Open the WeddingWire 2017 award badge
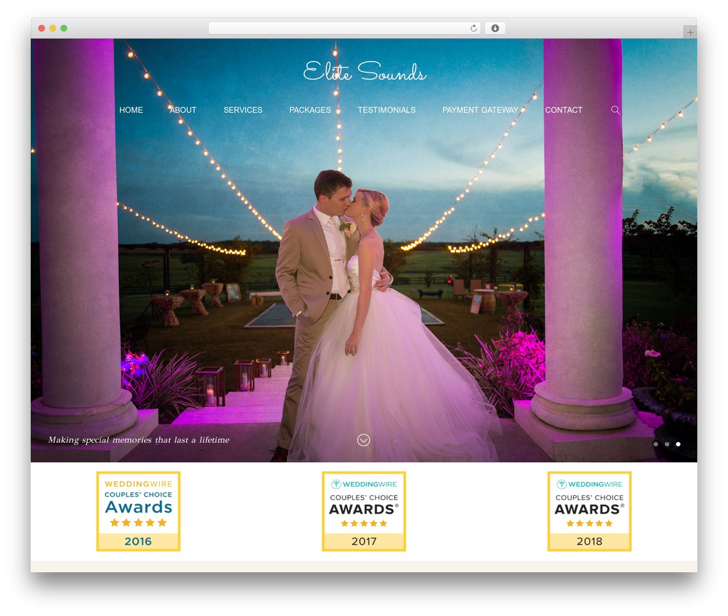Image resolution: width=728 pixels, height=616 pixels. tap(364, 511)
